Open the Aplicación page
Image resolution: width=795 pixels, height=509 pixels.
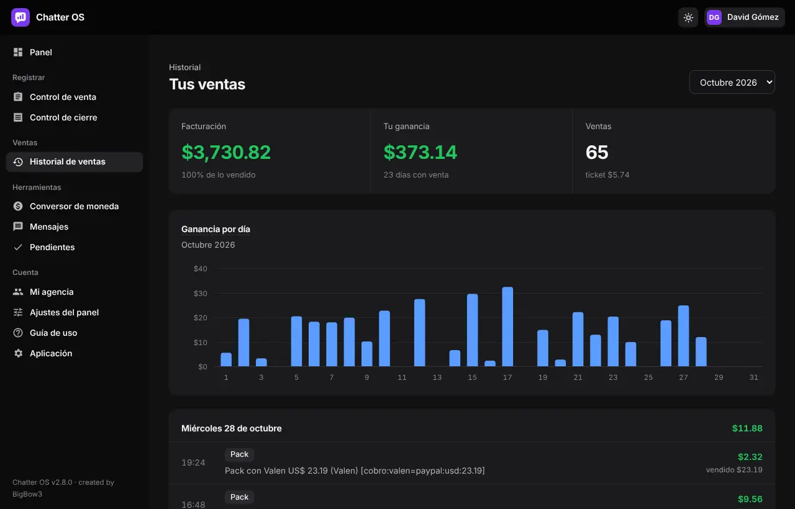[75, 353]
